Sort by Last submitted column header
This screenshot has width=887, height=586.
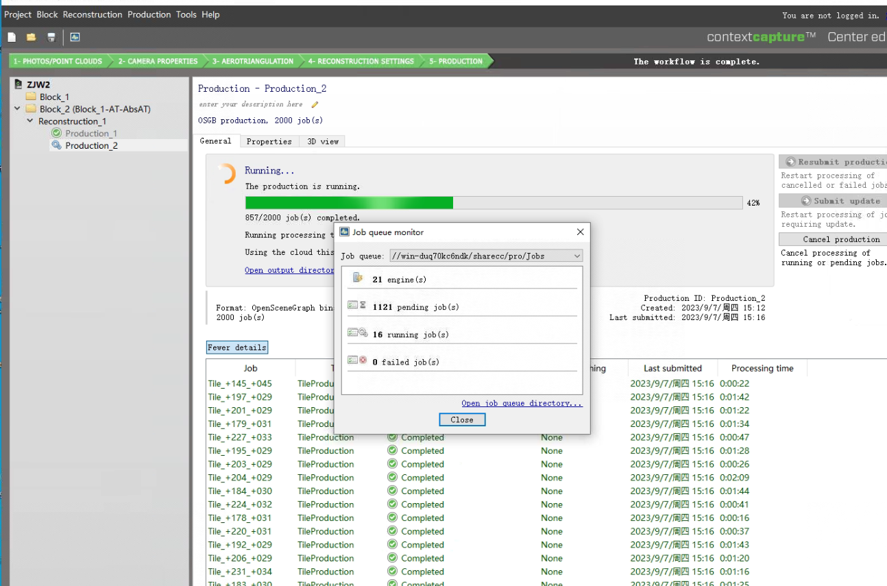click(x=672, y=368)
